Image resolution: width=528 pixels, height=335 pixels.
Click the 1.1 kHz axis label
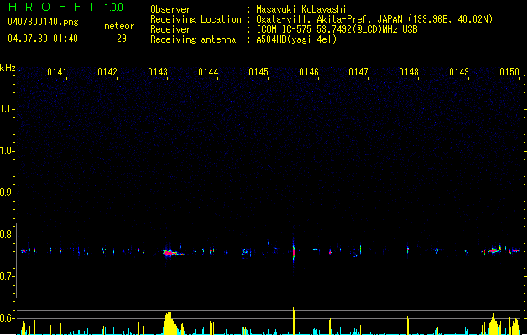[x=7, y=109]
